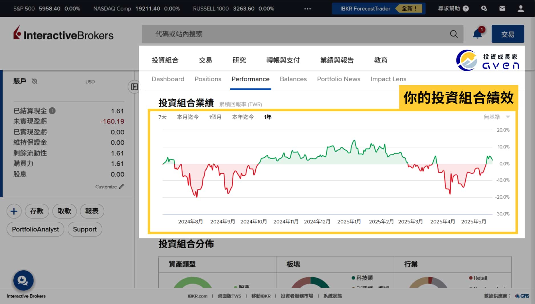Click the Customize pencil icon
The width and height of the screenshot is (535, 304).
point(121,187)
